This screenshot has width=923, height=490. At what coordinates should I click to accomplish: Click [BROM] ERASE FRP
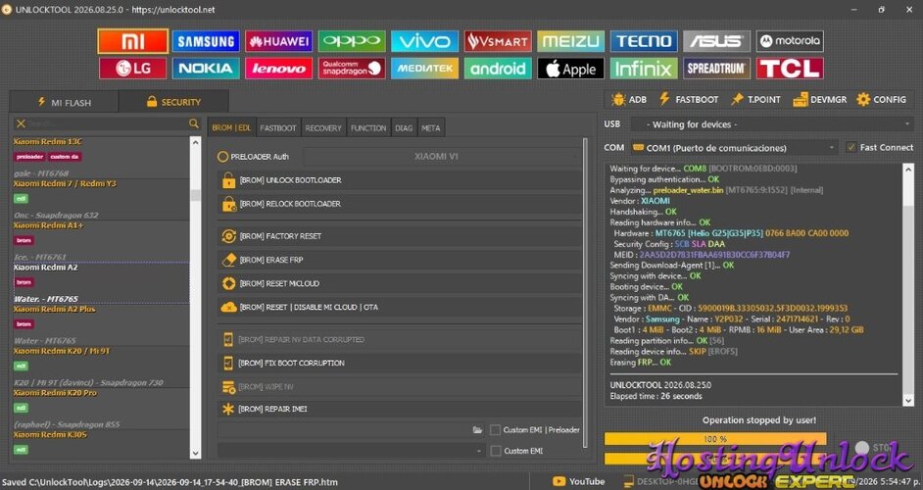[x=399, y=260]
